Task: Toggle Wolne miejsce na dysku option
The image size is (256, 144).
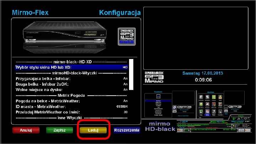Action: coord(71,90)
